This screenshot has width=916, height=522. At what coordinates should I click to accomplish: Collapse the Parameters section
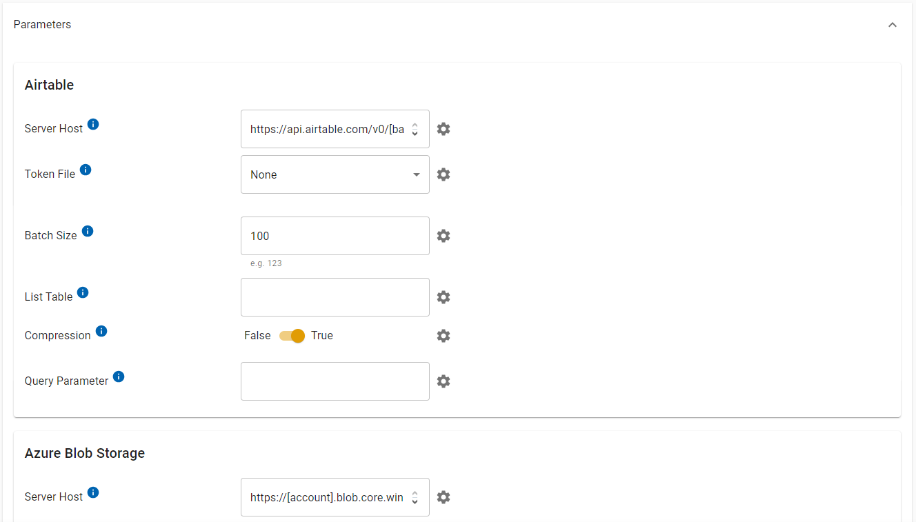pyautogui.click(x=893, y=25)
